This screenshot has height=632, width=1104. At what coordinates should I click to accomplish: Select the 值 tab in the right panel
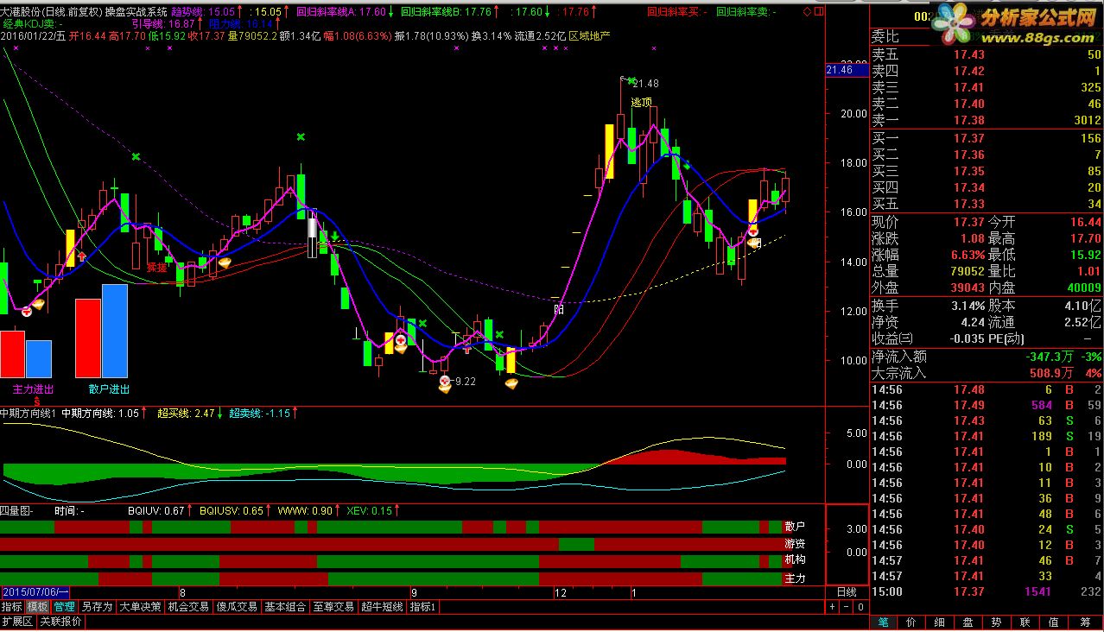pos(1054,622)
